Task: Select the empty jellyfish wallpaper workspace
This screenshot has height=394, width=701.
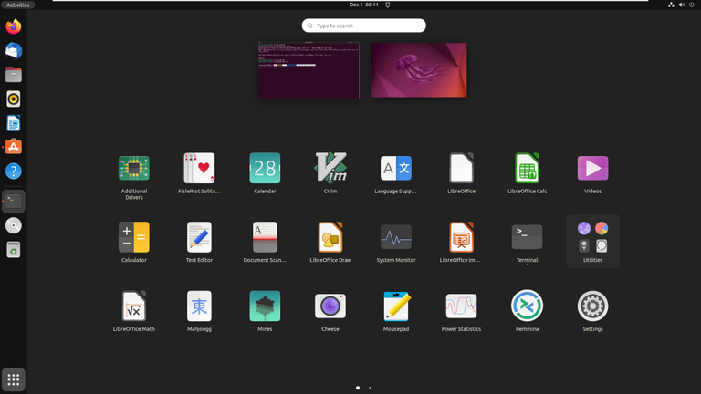Action: [419, 70]
